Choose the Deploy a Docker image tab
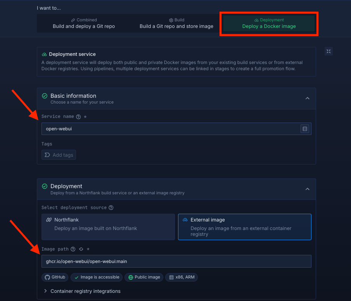Screen dimensions: 351x301 [269, 23]
